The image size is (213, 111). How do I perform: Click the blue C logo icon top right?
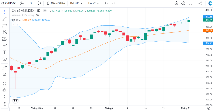tap(210, 3)
